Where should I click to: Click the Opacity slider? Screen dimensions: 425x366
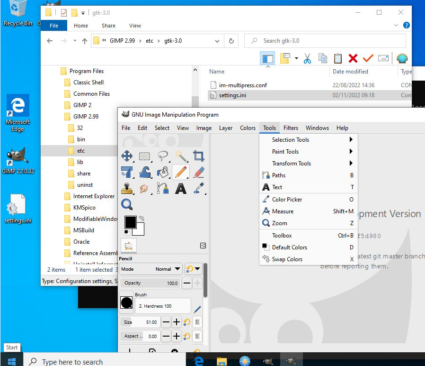click(150, 283)
